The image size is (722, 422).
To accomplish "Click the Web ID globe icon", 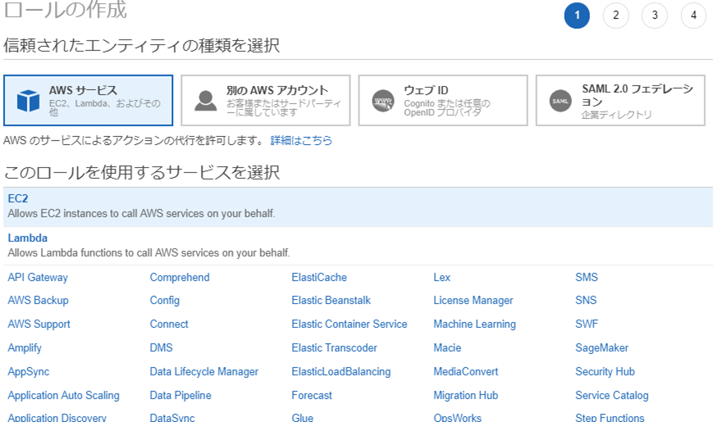I will coord(383,100).
